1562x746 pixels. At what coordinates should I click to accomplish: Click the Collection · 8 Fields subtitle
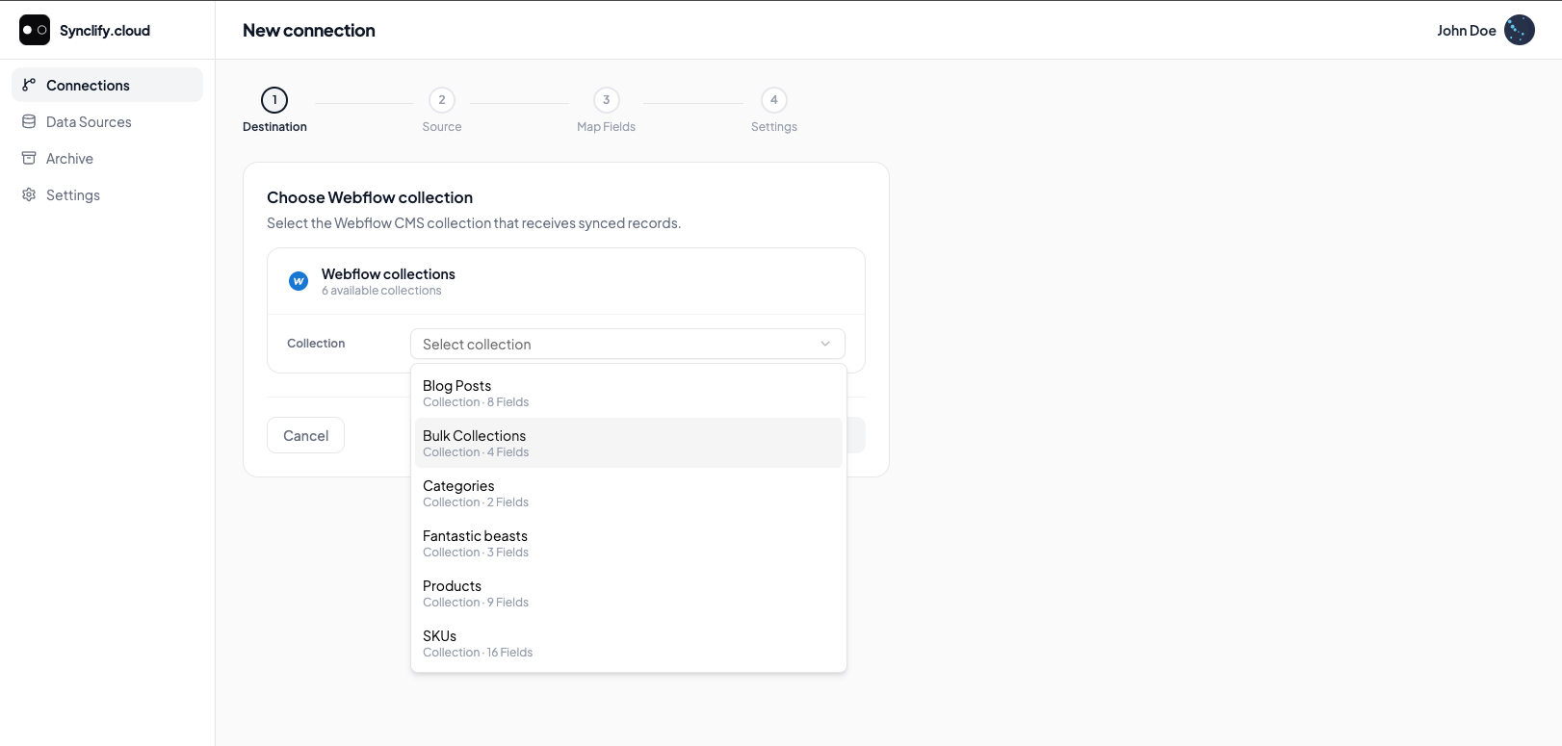[x=476, y=402]
